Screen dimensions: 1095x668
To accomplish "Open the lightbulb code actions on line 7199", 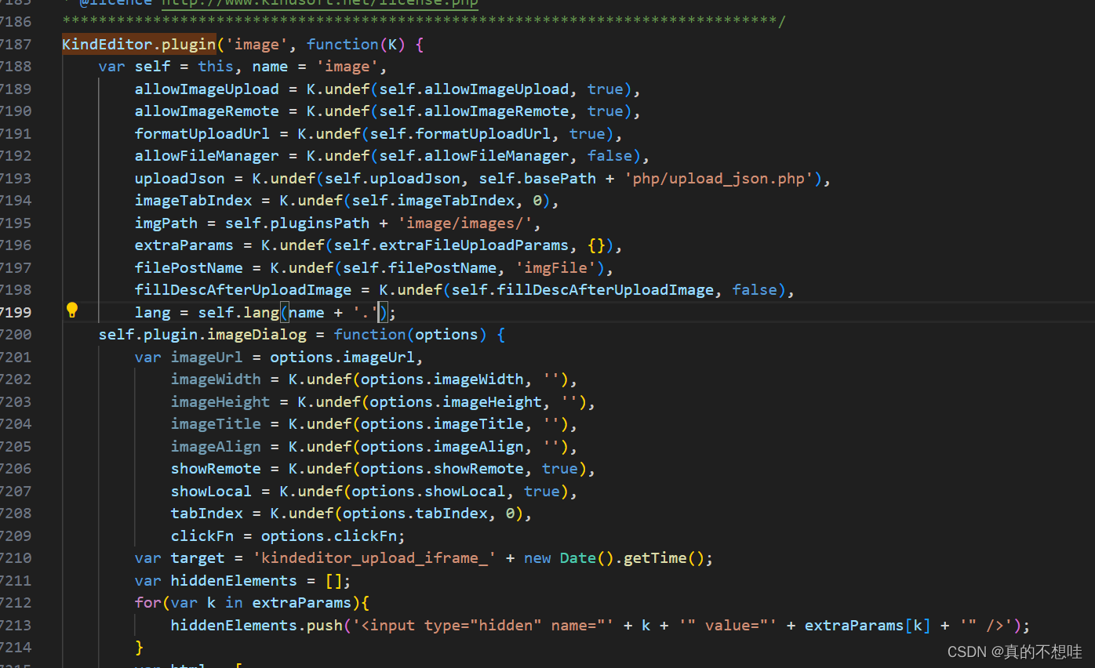I will [x=72, y=310].
